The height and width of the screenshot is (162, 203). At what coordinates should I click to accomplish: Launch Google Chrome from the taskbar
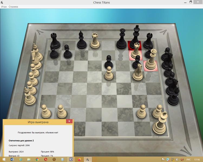(37, 159)
